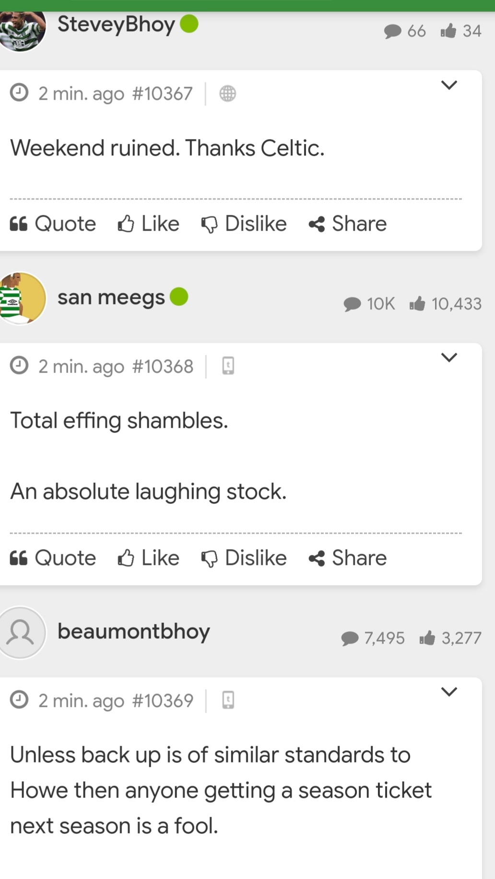Expand options chevron on post #10368
The width and height of the screenshot is (495, 879).
pyautogui.click(x=449, y=358)
